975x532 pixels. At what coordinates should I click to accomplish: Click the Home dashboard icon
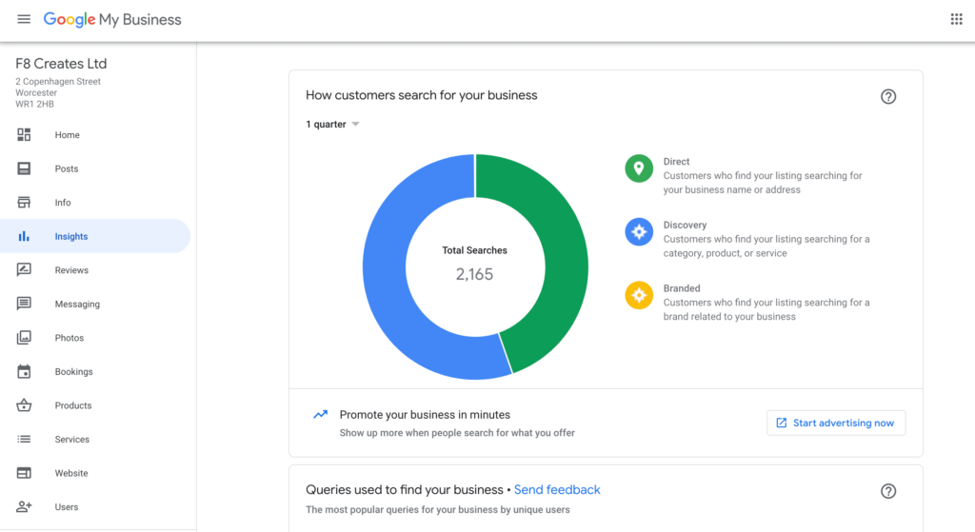click(x=24, y=135)
